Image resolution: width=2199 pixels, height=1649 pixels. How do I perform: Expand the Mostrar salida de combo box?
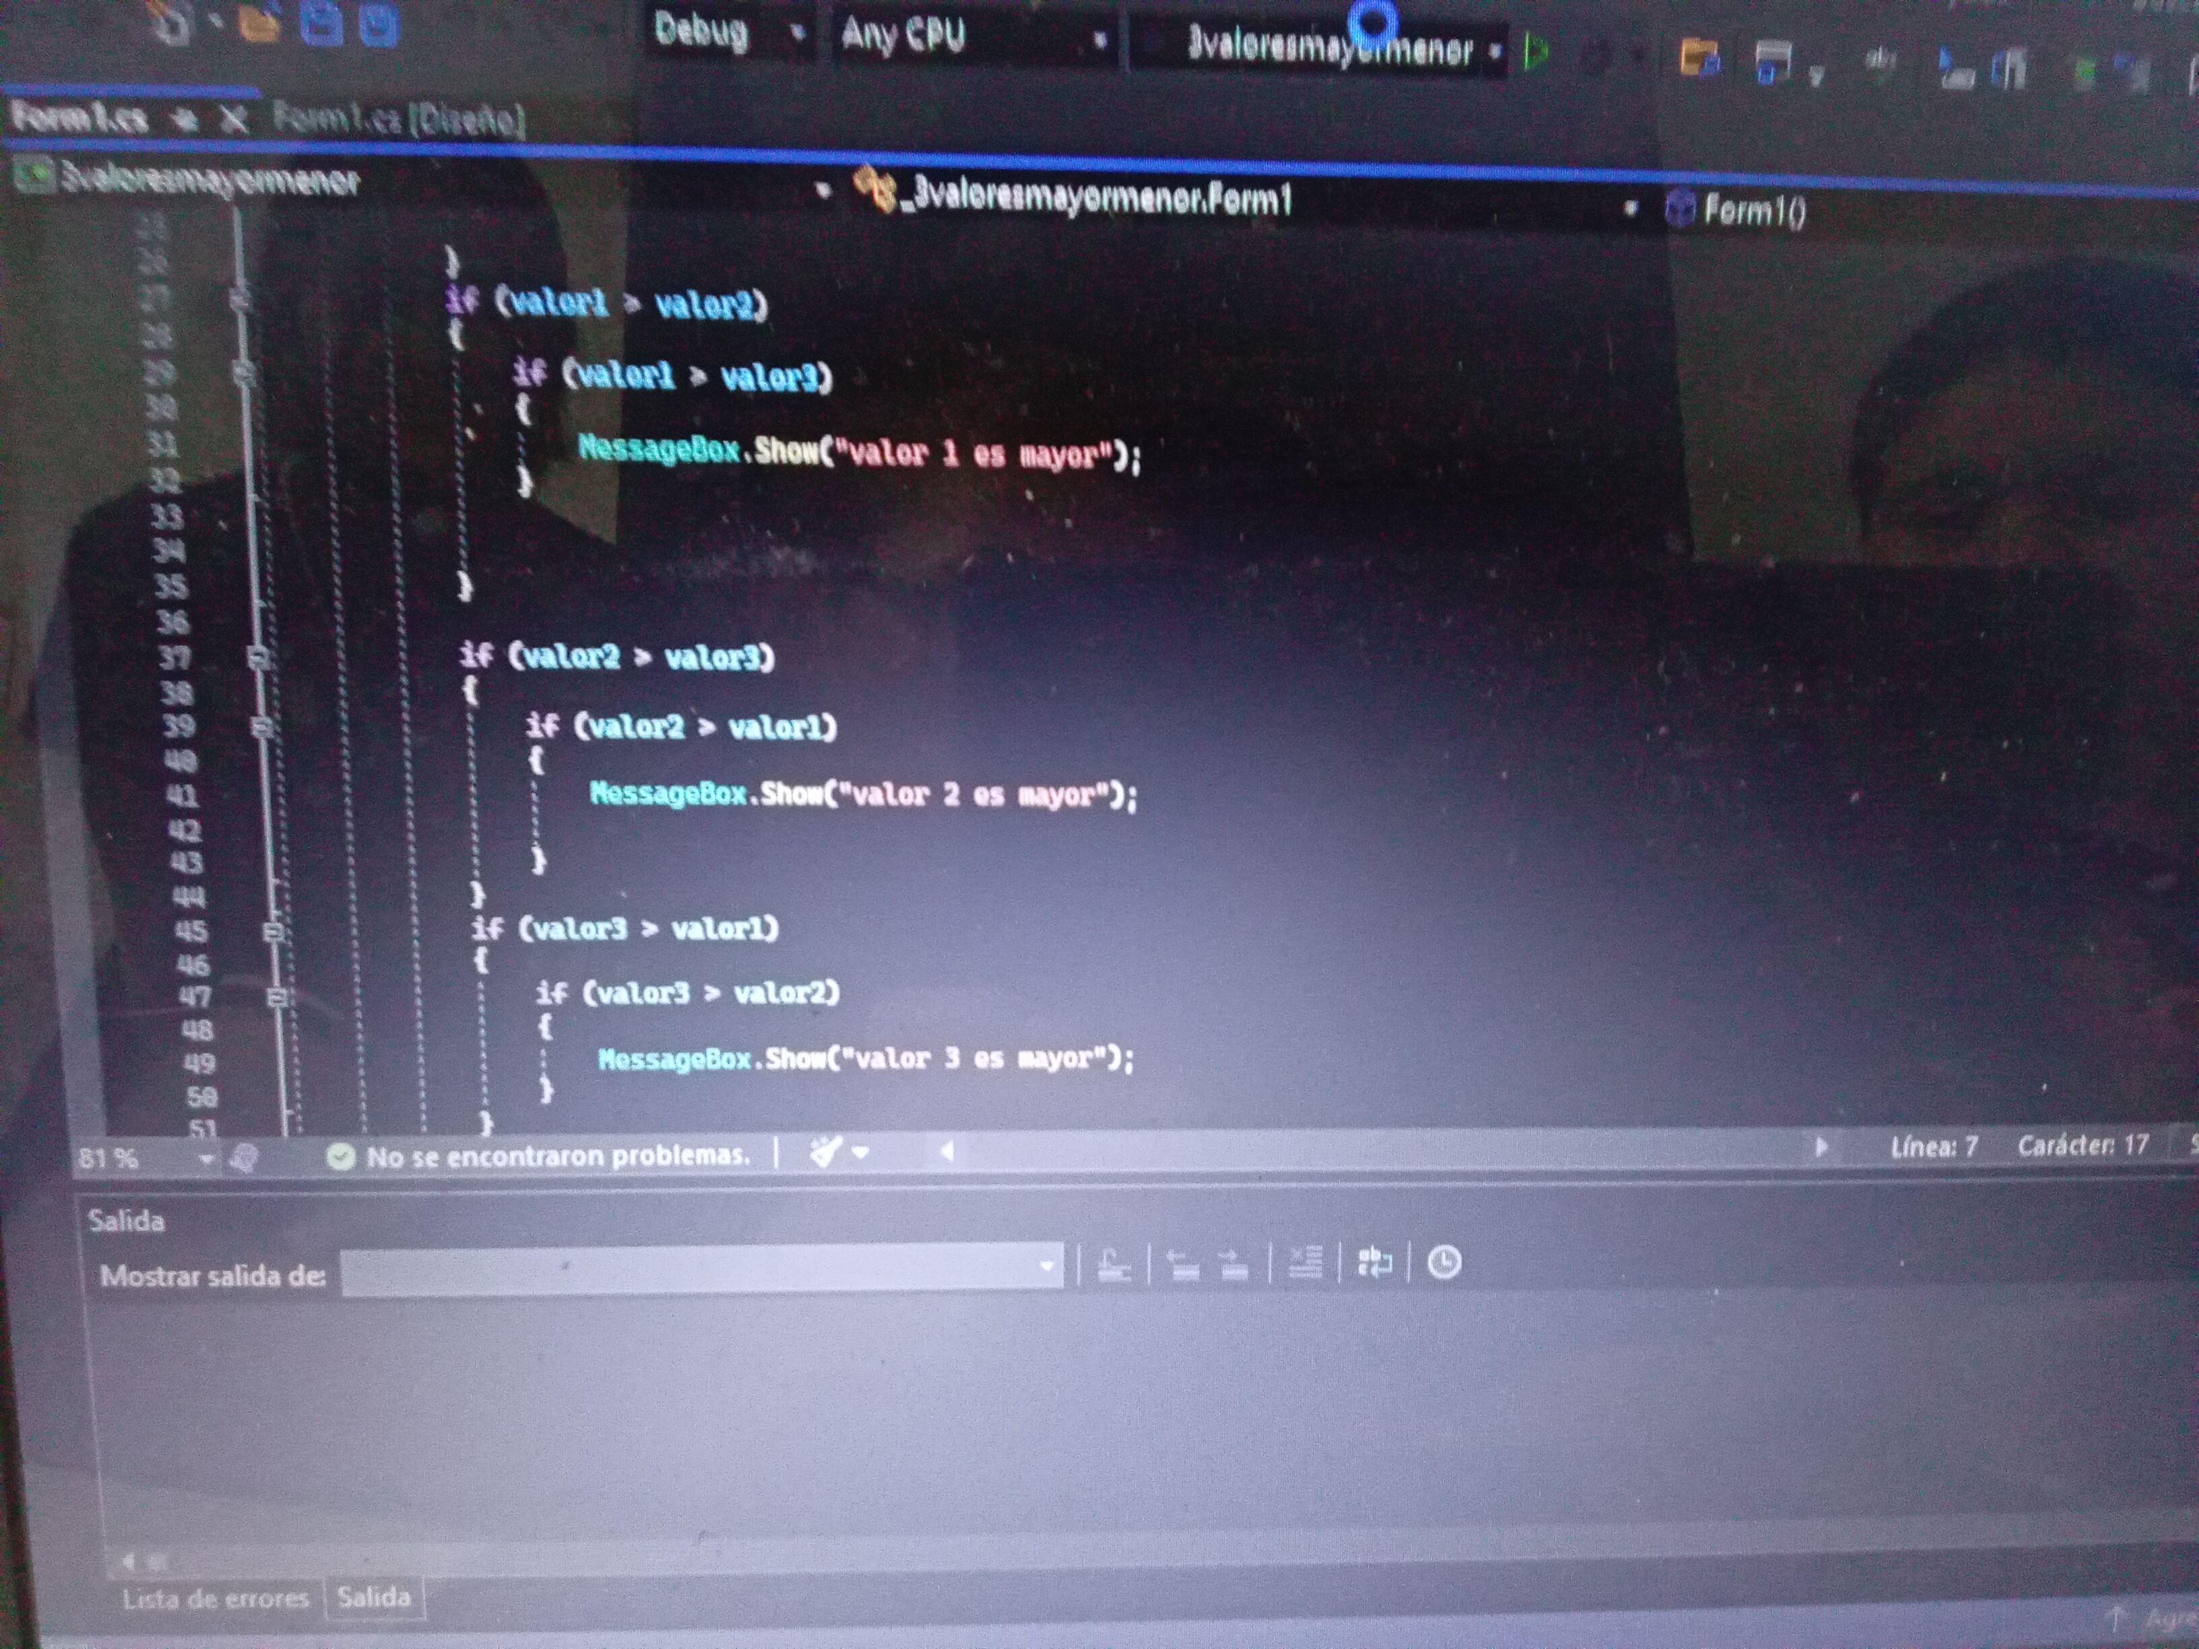pos(1046,1266)
